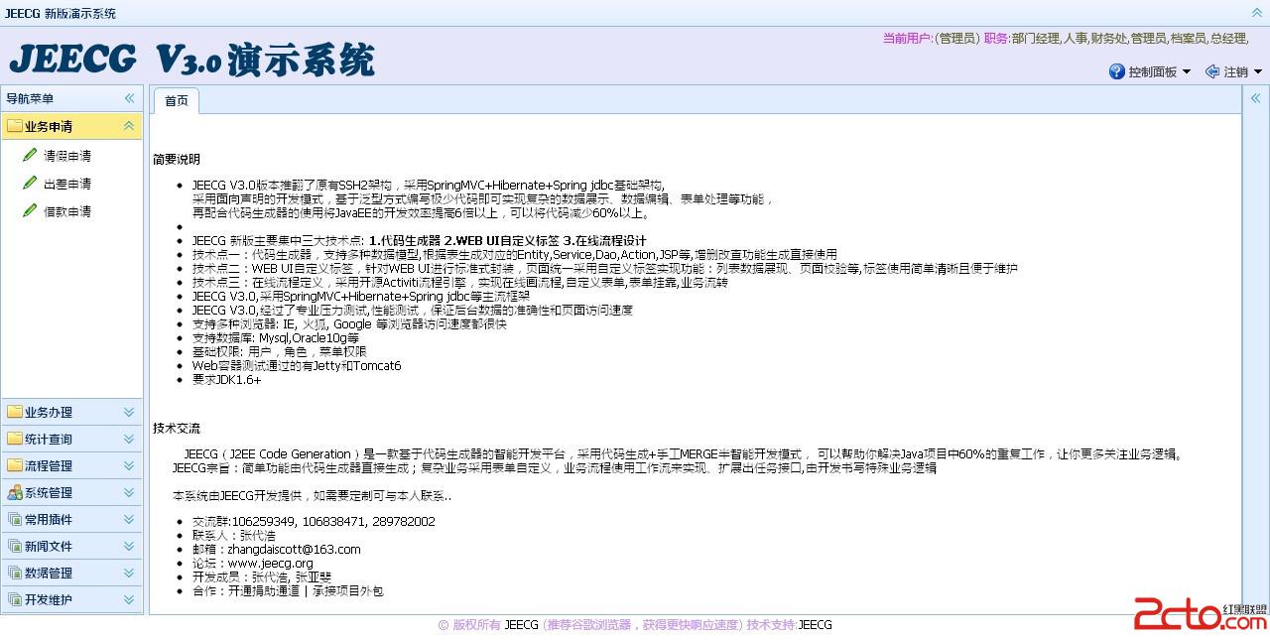Click the back-arrow icon beside 注销

pyautogui.click(x=1211, y=71)
